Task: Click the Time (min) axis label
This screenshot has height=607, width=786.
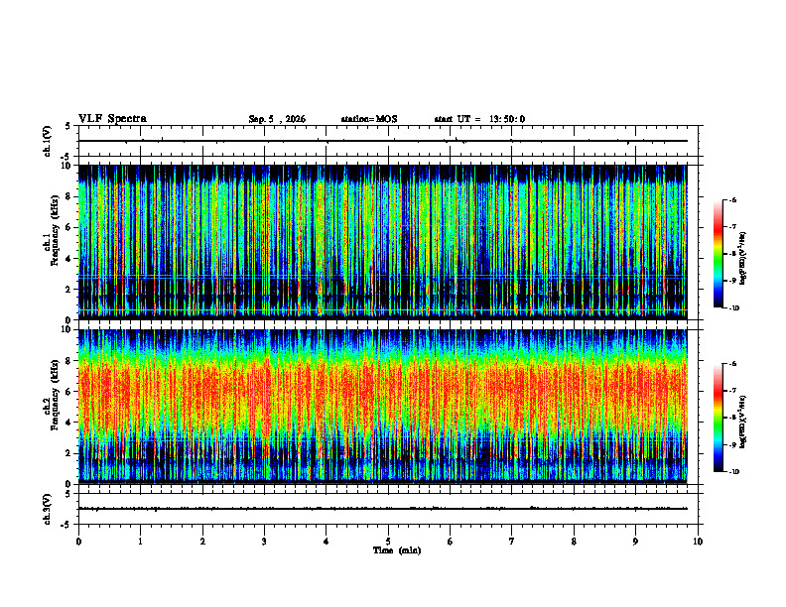Action: coord(397,550)
